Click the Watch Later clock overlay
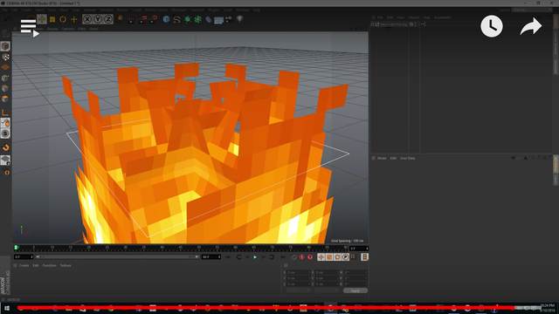 click(x=492, y=26)
